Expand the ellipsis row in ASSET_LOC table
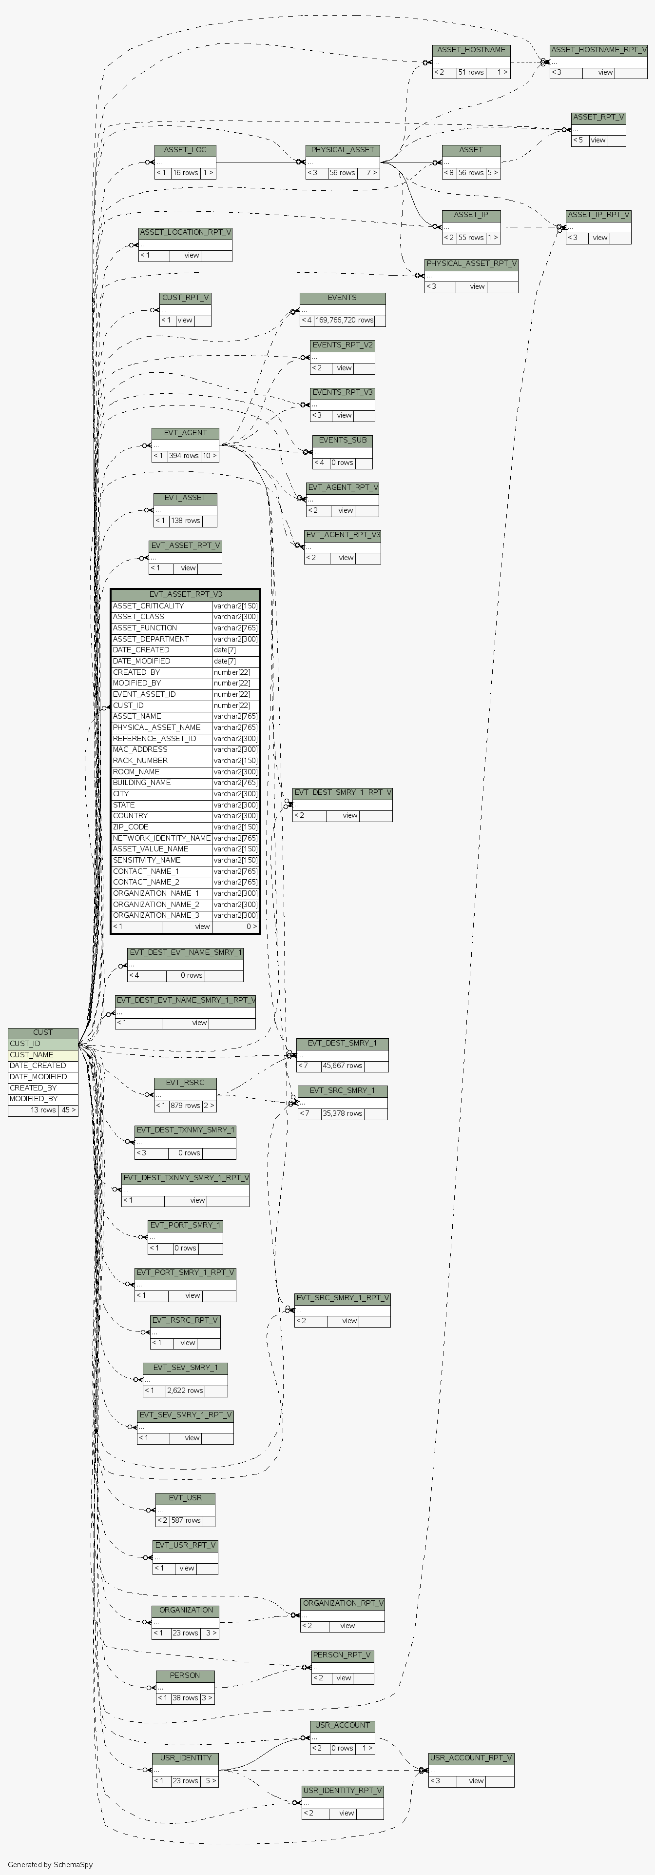Image resolution: width=655 pixels, height=1875 pixels. [x=185, y=161]
